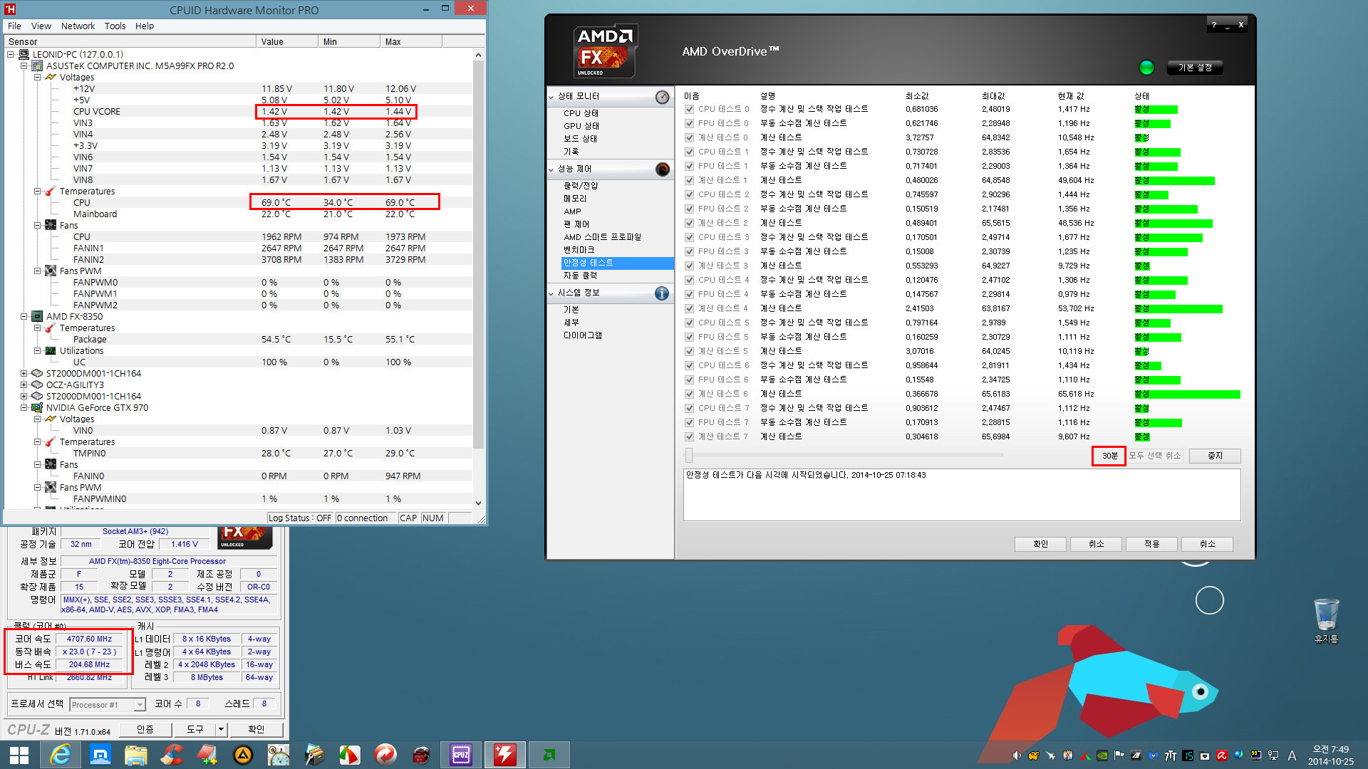Click the performance control dial icon in OverDrive sidebar

(662, 169)
